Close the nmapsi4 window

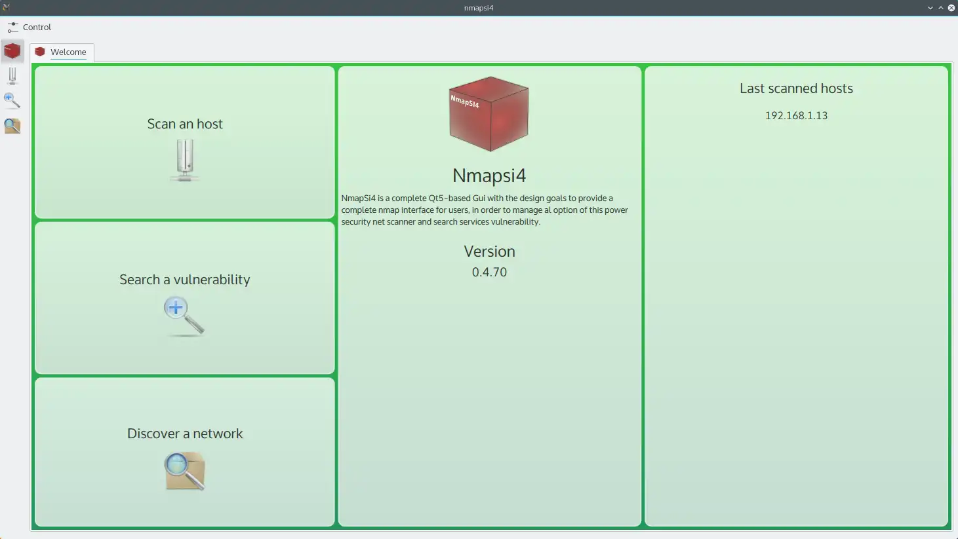(x=951, y=8)
